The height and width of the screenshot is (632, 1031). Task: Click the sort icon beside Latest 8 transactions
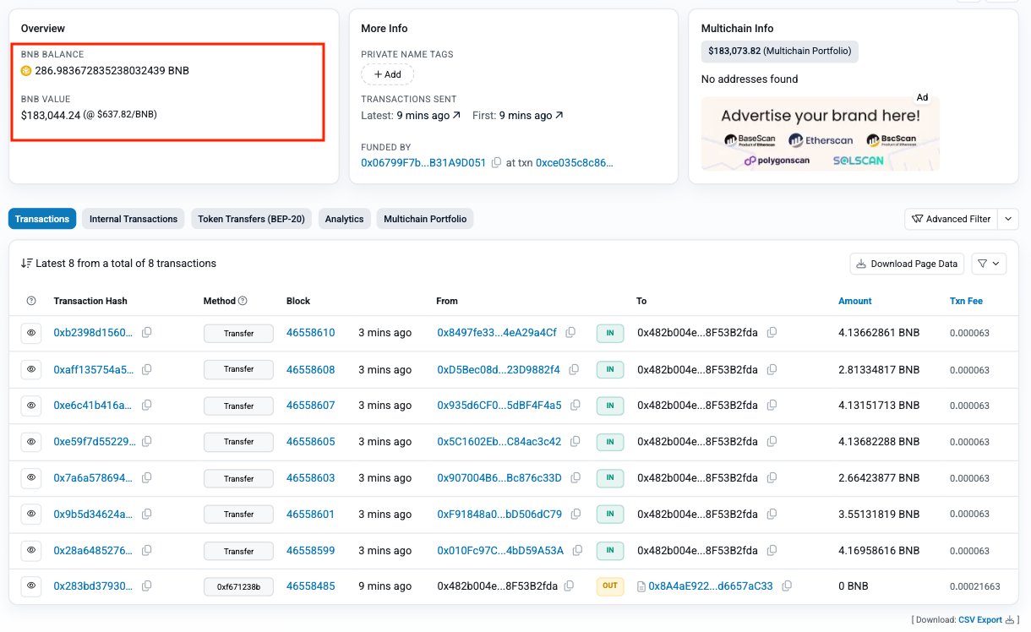click(x=26, y=264)
